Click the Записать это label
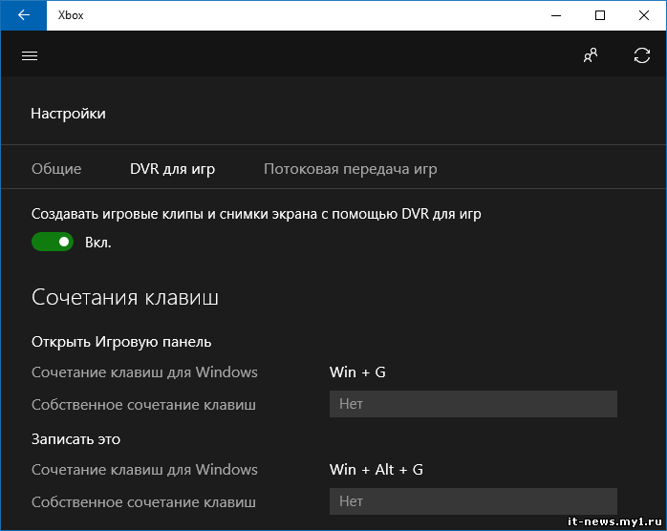This screenshot has height=531, width=667. (75, 439)
